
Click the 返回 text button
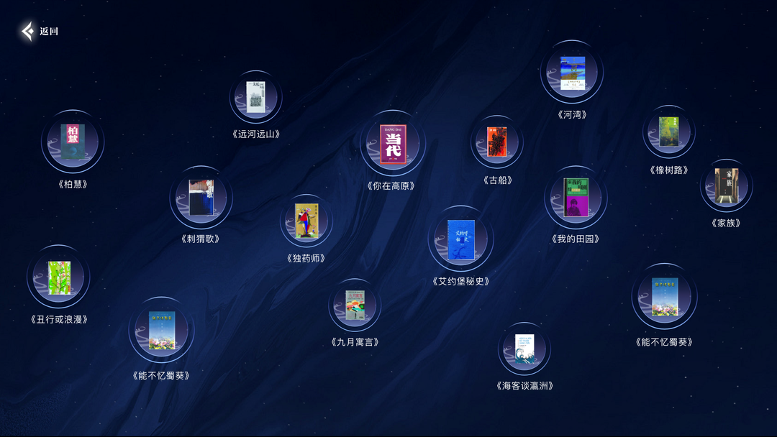[x=49, y=32]
